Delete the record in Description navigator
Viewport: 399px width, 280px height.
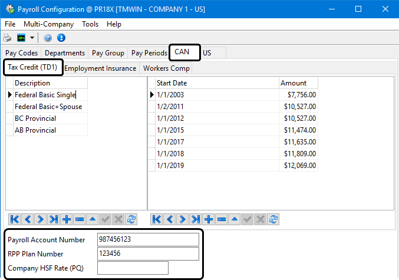pyautogui.click(x=80, y=219)
